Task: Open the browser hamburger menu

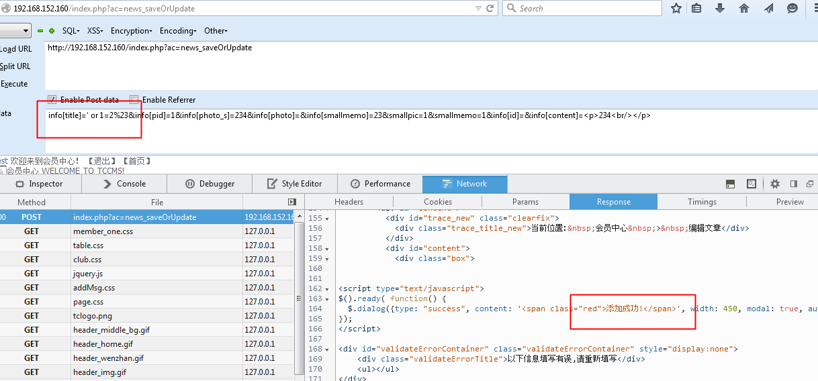Action: (x=815, y=8)
